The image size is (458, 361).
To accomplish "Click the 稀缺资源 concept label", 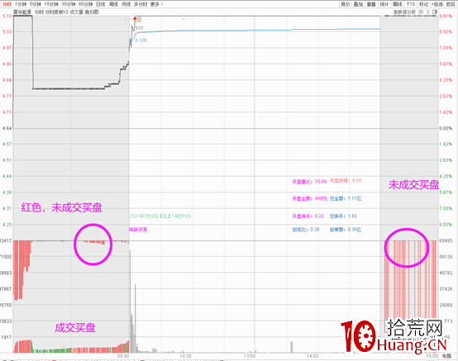I will click(x=138, y=230).
